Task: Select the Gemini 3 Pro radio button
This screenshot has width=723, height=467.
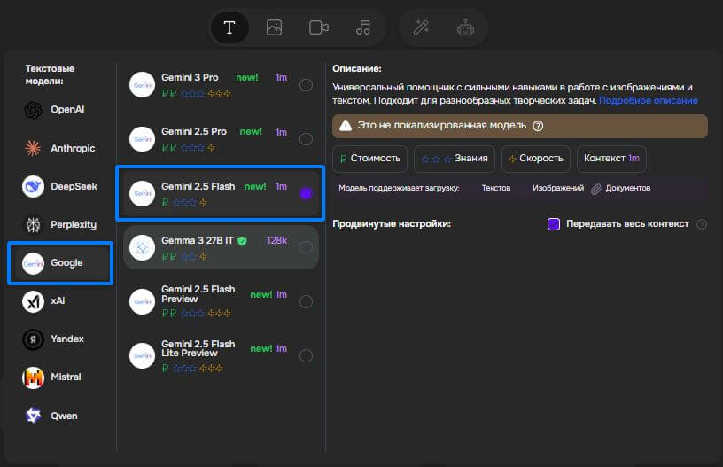Action: point(306,85)
